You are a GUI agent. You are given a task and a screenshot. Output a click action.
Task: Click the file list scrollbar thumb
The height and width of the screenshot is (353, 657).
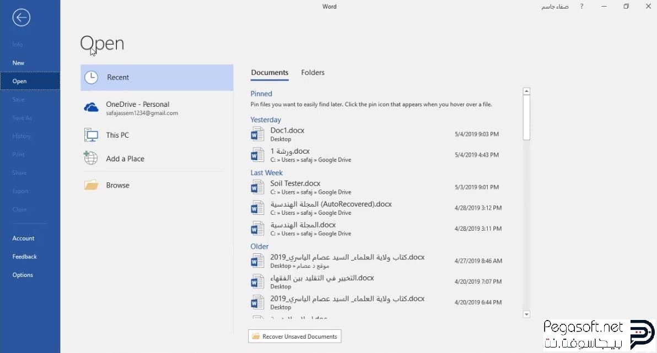tap(527, 118)
